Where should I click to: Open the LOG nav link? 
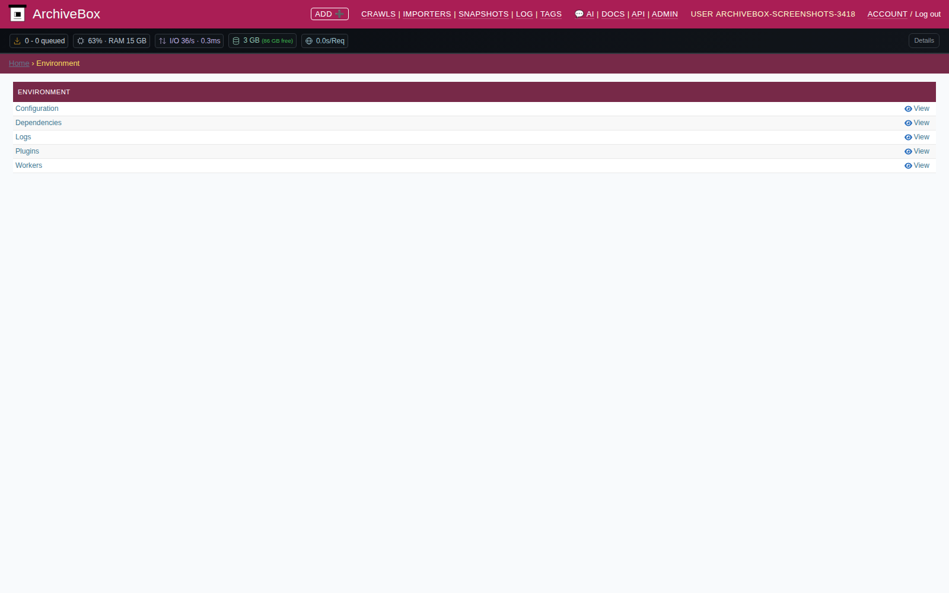point(524,14)
